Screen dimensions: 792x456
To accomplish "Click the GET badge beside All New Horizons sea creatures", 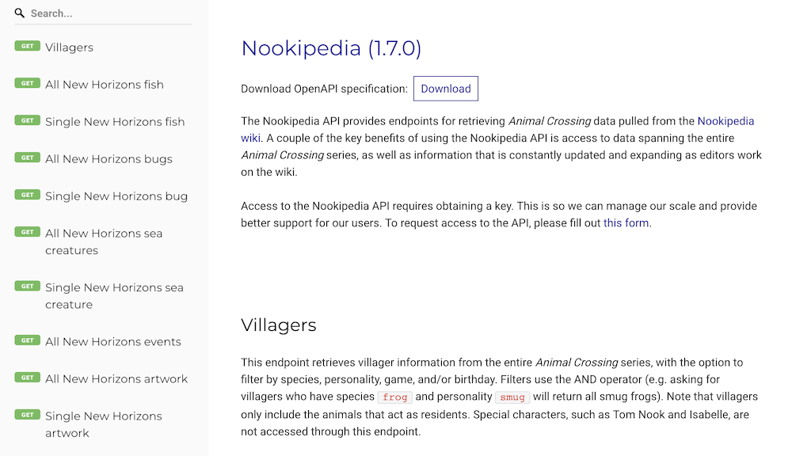I will 26,232.
